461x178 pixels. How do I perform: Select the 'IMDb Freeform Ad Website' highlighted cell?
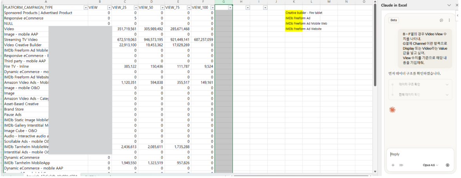coord(294,29)
